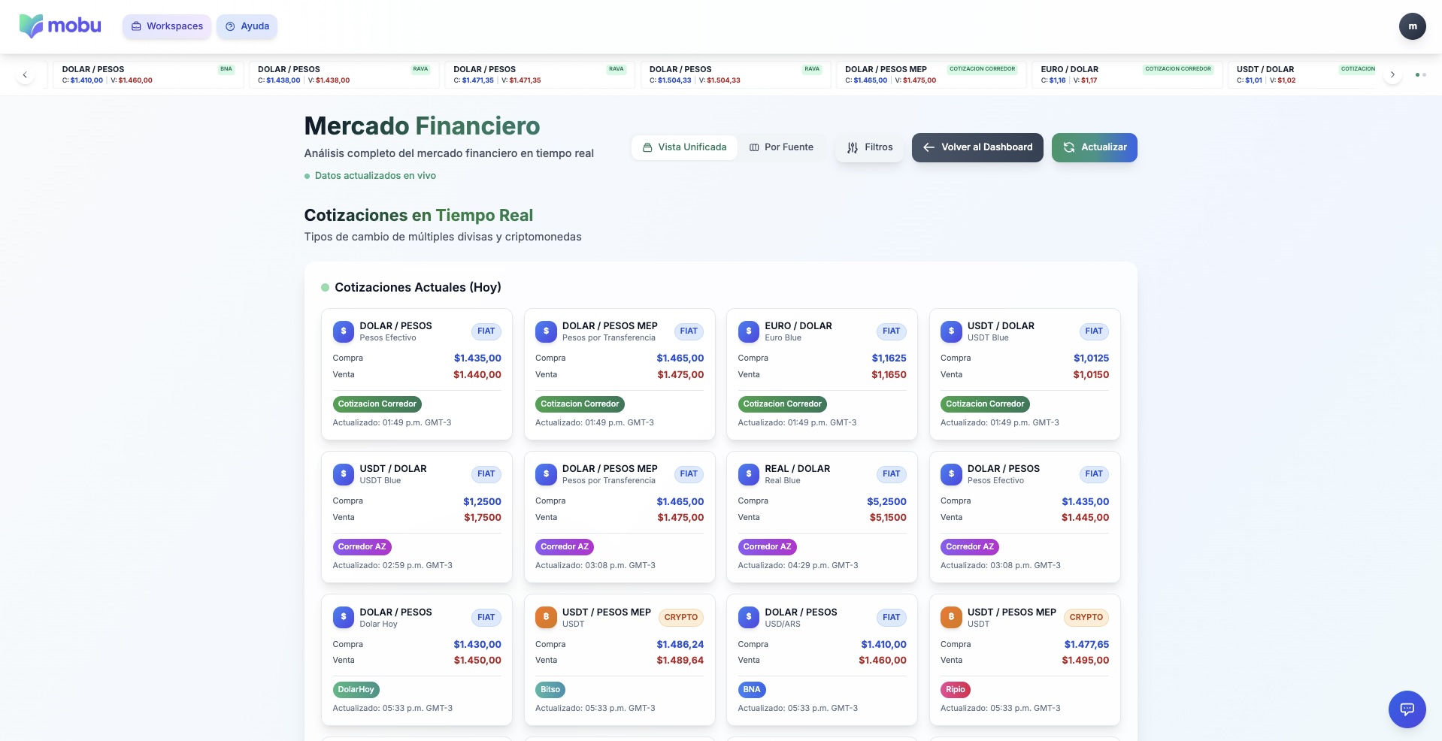The width and height of the screenshot is (1442, 741).
Task: Toggle the Bitso source badge
Action: (x=550, y=689)
